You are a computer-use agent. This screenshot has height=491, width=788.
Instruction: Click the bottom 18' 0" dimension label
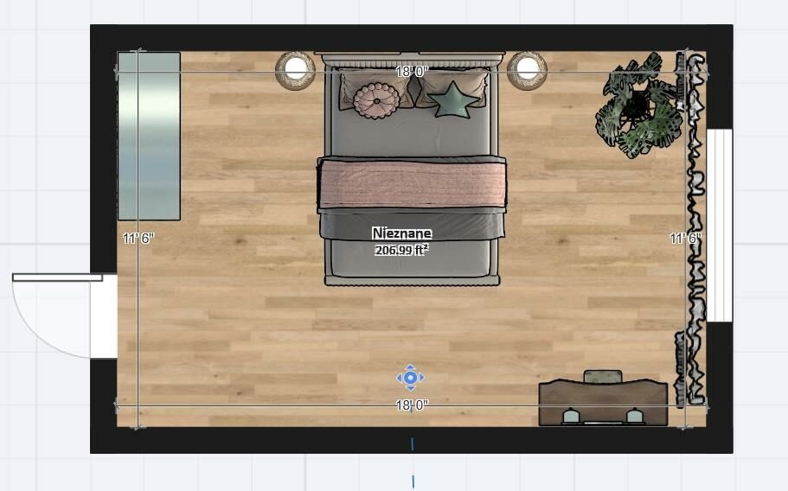(x=412, y=405)
